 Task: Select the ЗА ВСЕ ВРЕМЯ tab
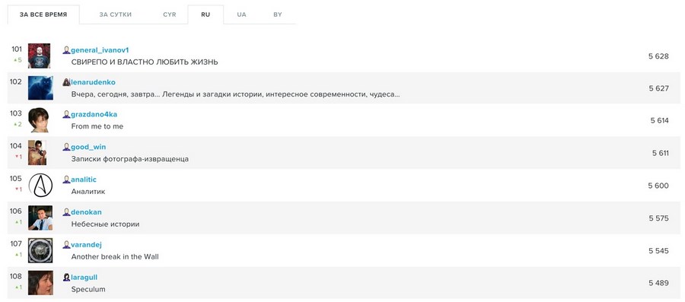[x=43, y=14]
